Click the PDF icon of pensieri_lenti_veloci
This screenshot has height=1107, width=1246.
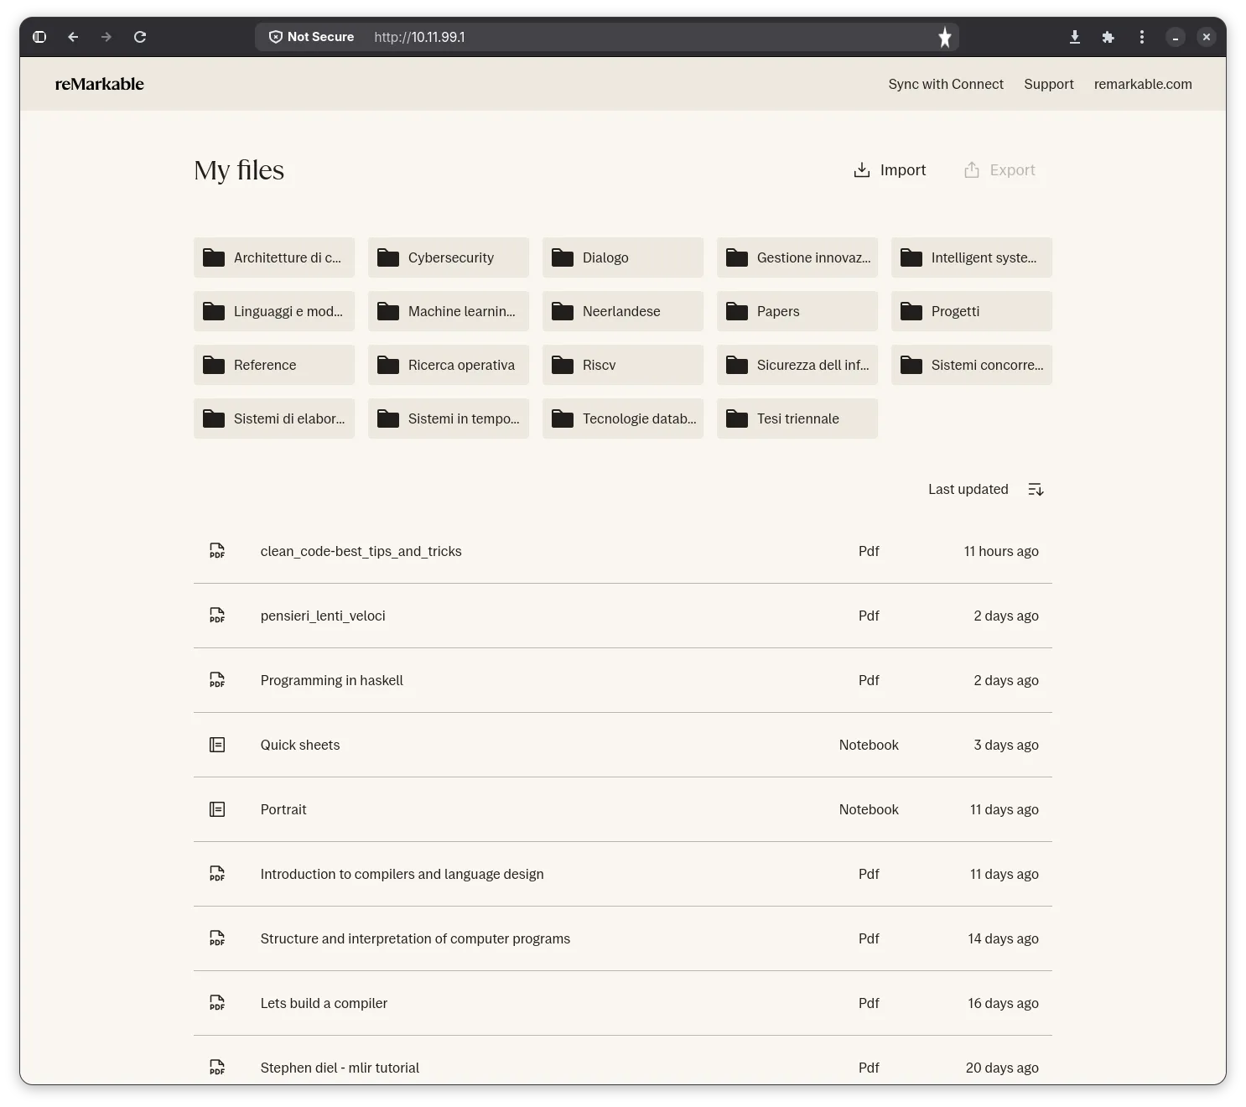coord(217,616)
